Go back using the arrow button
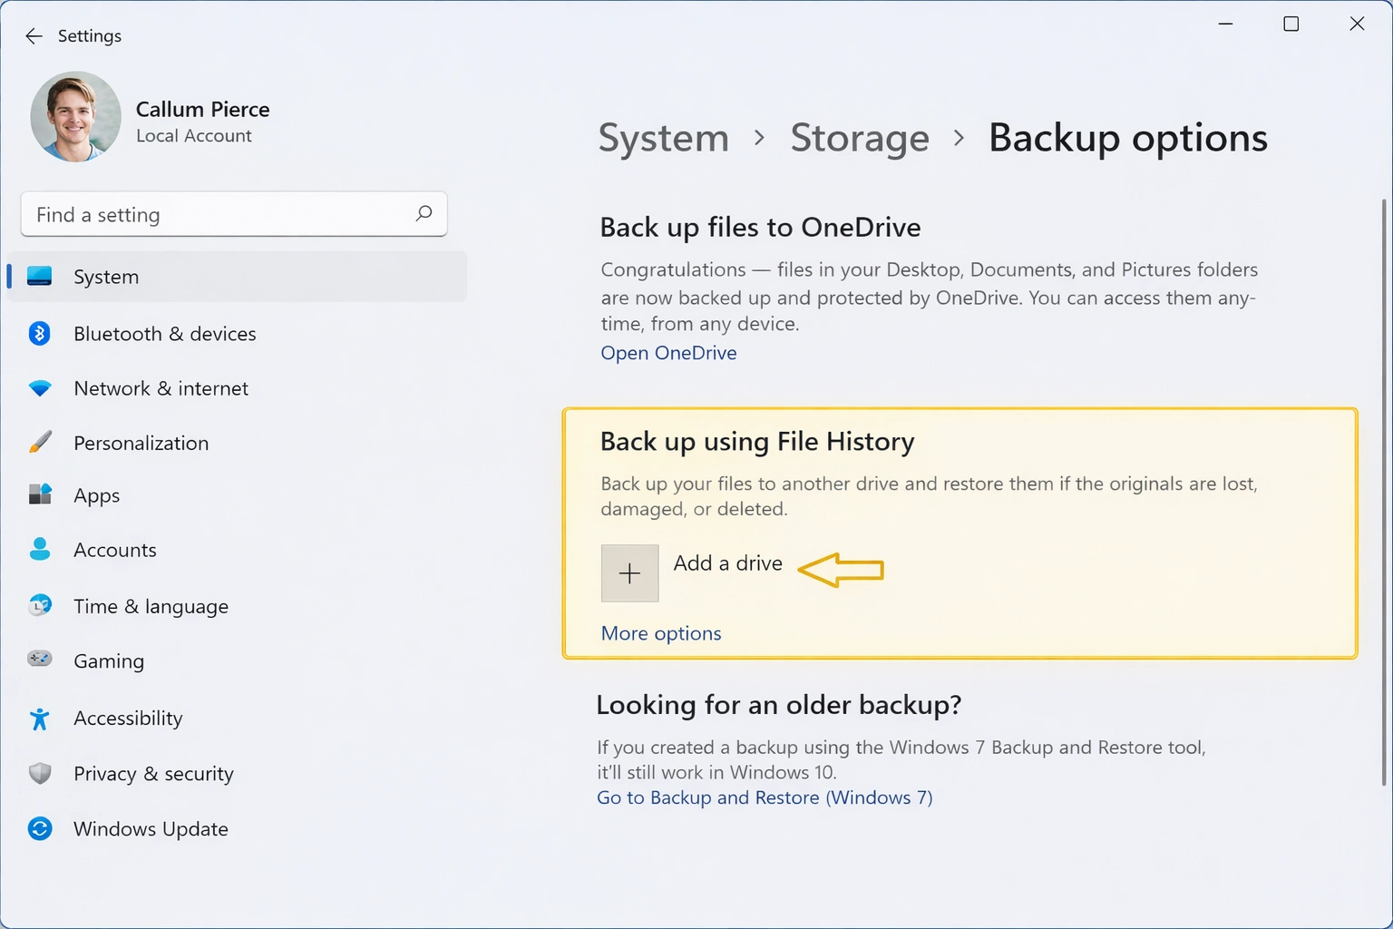 (x=34, y=36)
